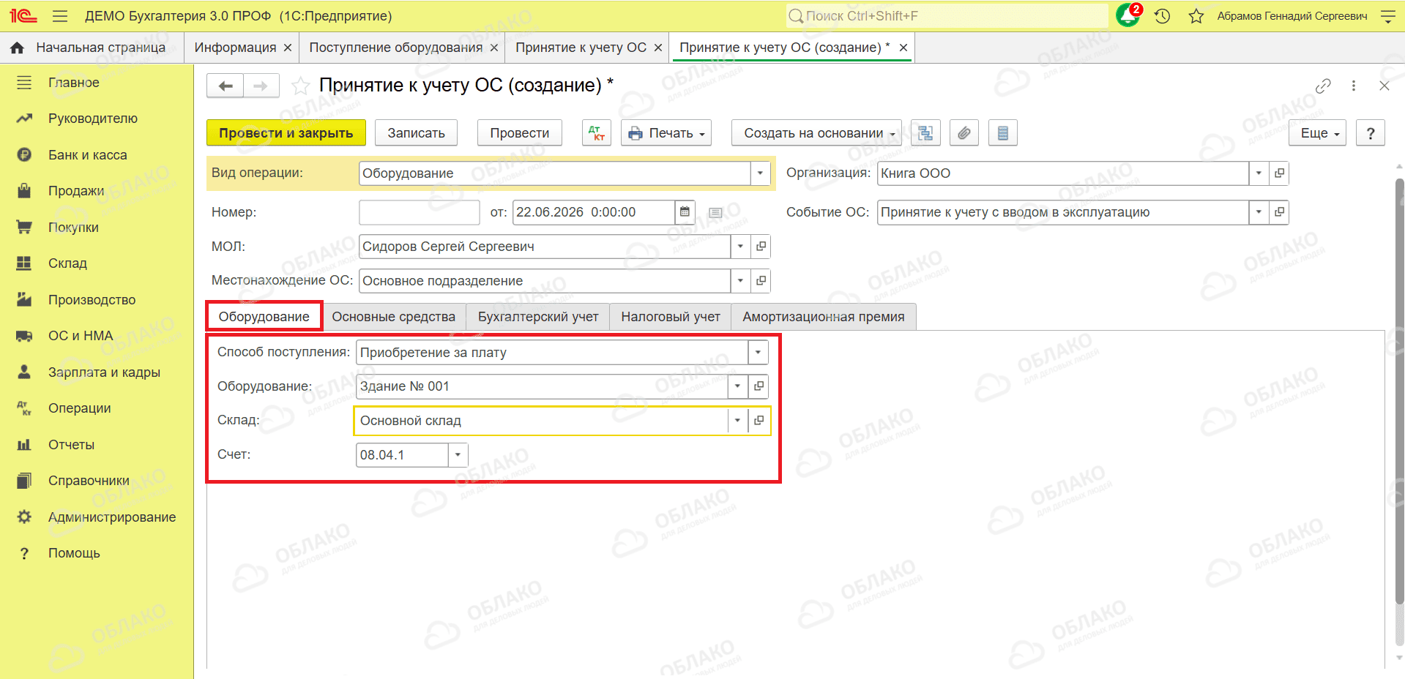Open help question mark button

click(x=1371, y=133)
